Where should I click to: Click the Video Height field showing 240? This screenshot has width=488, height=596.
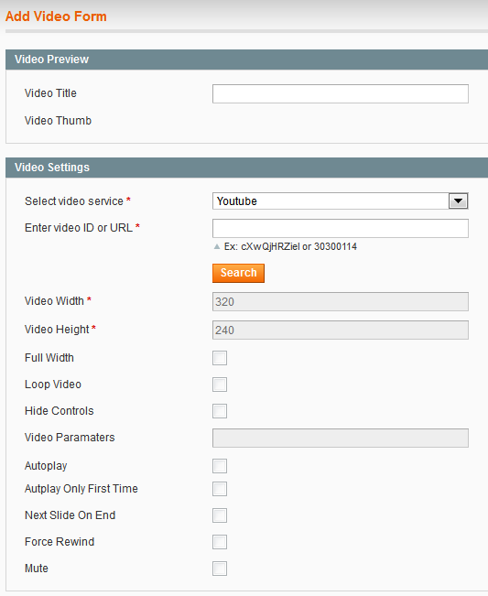(341, 330)
